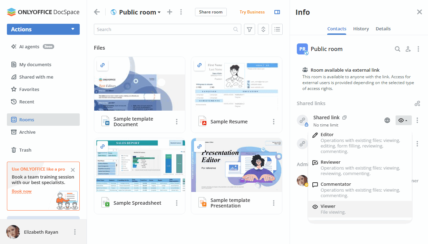This screenshot has width=428, height=244.
Task: Follow the Book now link
Action: 21,191
